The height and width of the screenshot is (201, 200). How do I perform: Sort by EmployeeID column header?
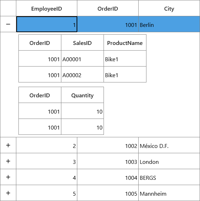46,8
